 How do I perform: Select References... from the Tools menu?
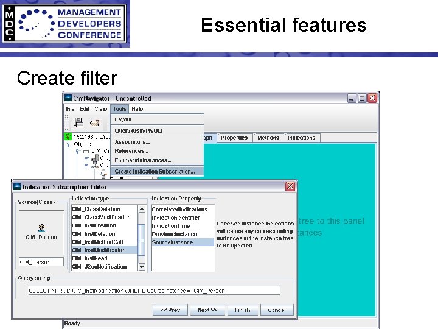[x=157, y=151]
